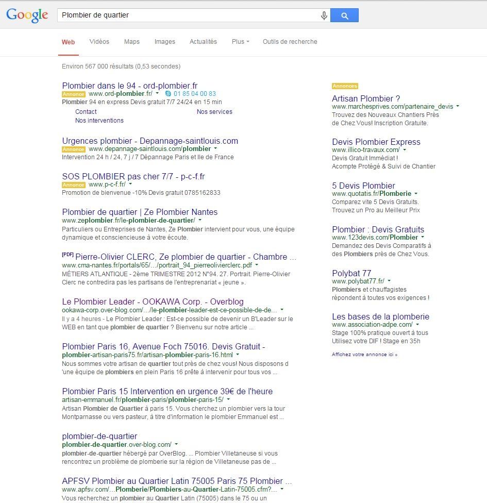
Task: Open the Nos interventions sitelink
Action: click(x=99, y=121)
